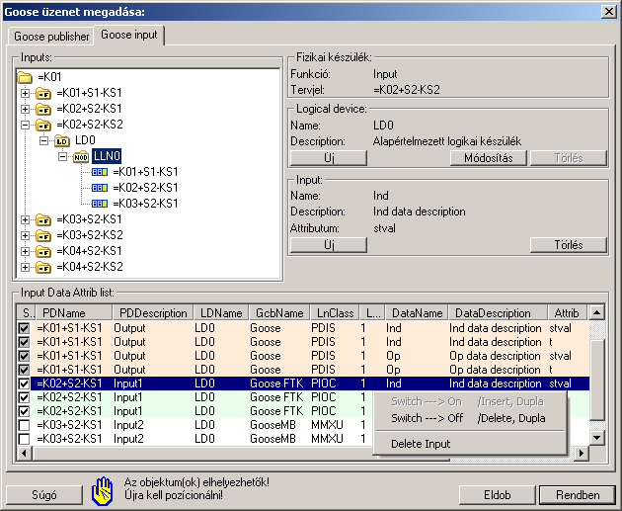Click the =K02+S2-KS2 device folder icon
This screenshot has width=622, height=511.
pyautogui.click(x=43, y=125)
